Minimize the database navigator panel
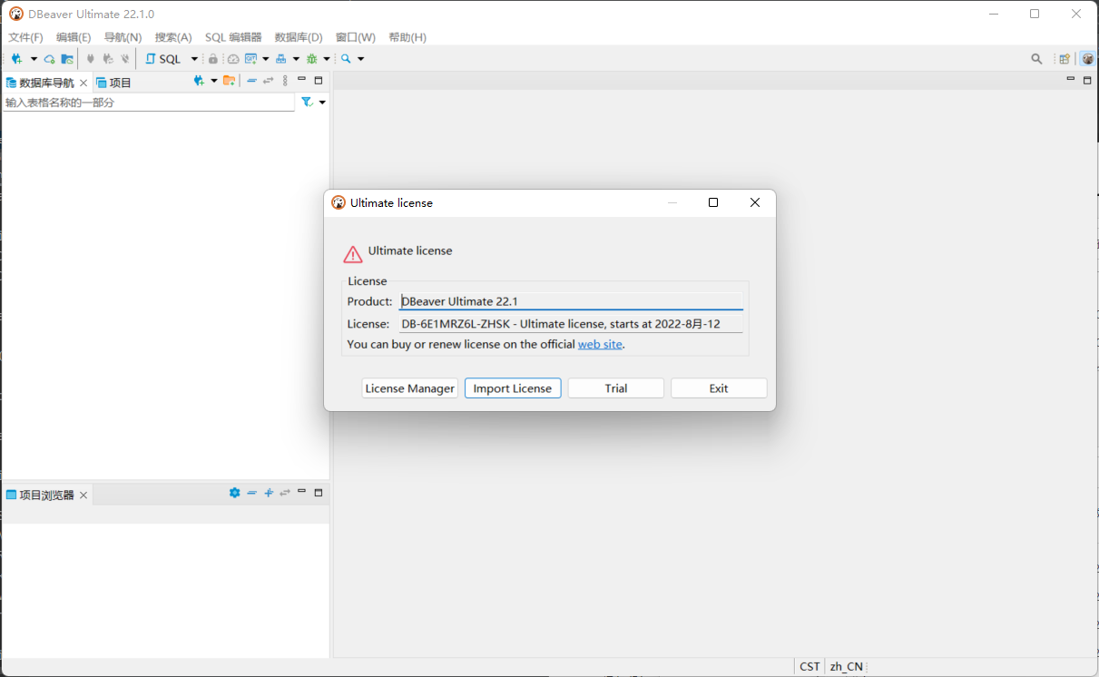 click(302, 80)
